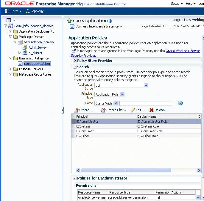This screenshot has height=201, width=204.
Task: Click the table scroll left arrow
Action: 78,170
